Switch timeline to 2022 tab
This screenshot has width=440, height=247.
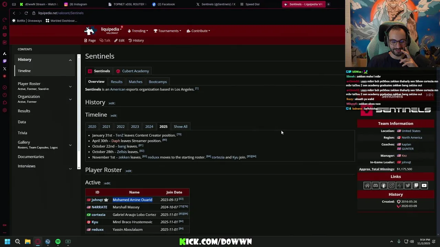(x=121, y=127)
